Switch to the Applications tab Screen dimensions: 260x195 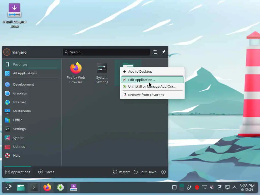pyautogui.click(x=18, y=172)
